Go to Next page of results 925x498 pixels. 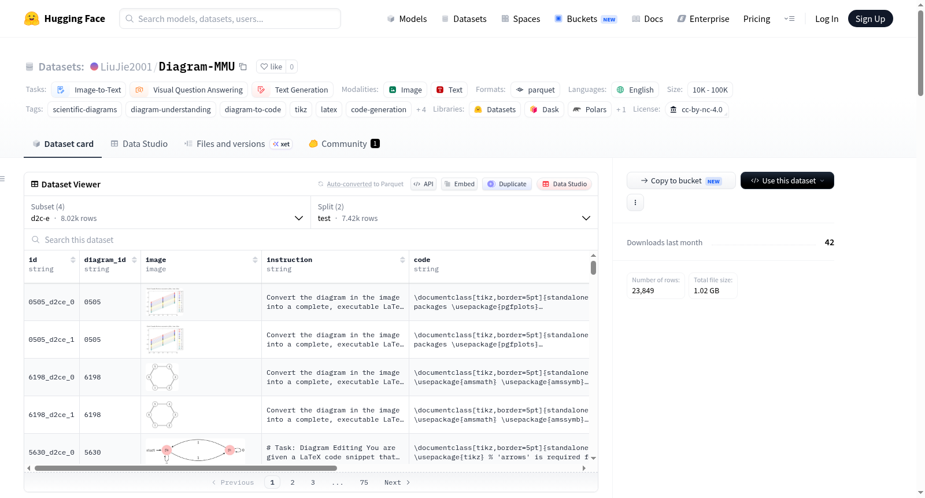point(397,482)
